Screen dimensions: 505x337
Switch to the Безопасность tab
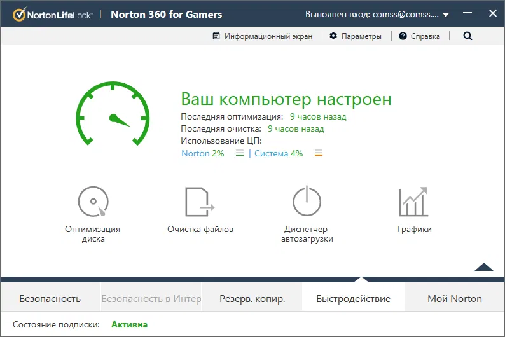pyautogui.click(x=50, y=299)
